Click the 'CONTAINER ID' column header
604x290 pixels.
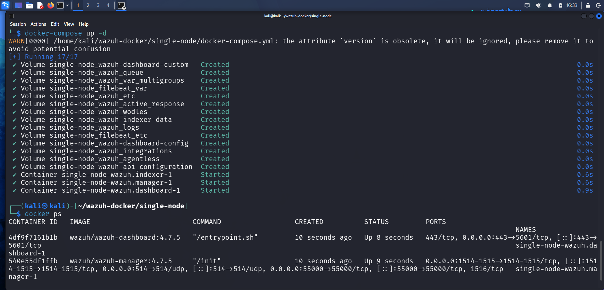(33, 222)
